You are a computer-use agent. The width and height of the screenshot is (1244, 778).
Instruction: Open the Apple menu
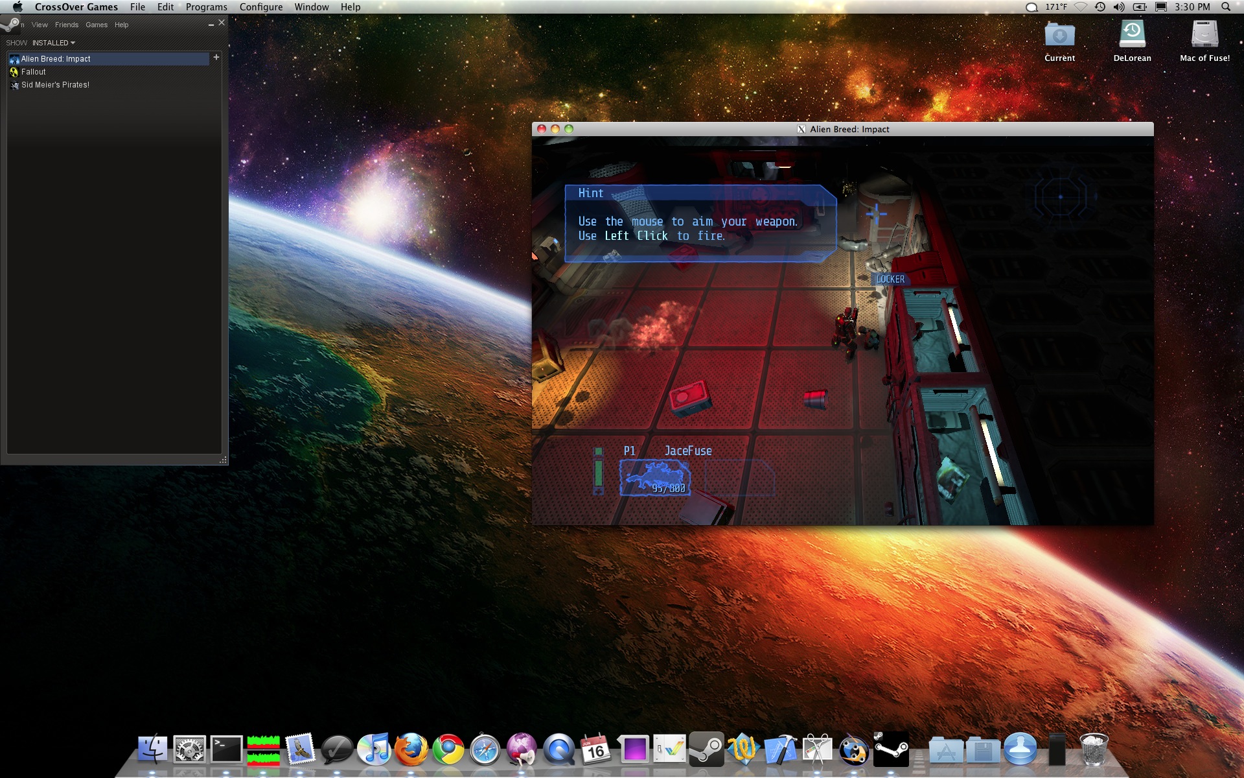[x=17, y=7]
